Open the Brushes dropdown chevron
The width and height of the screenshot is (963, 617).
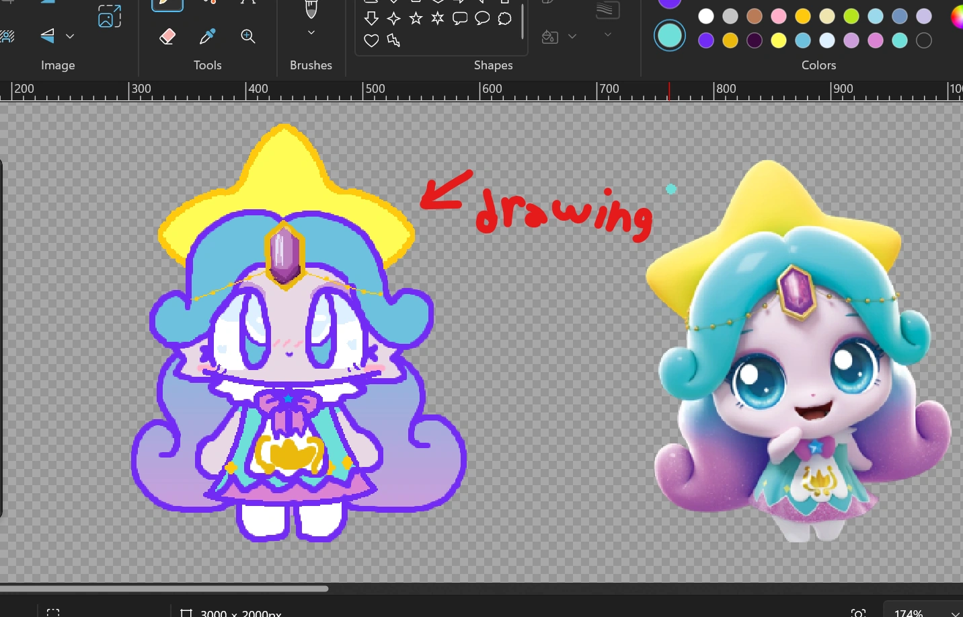pos(311,32)
